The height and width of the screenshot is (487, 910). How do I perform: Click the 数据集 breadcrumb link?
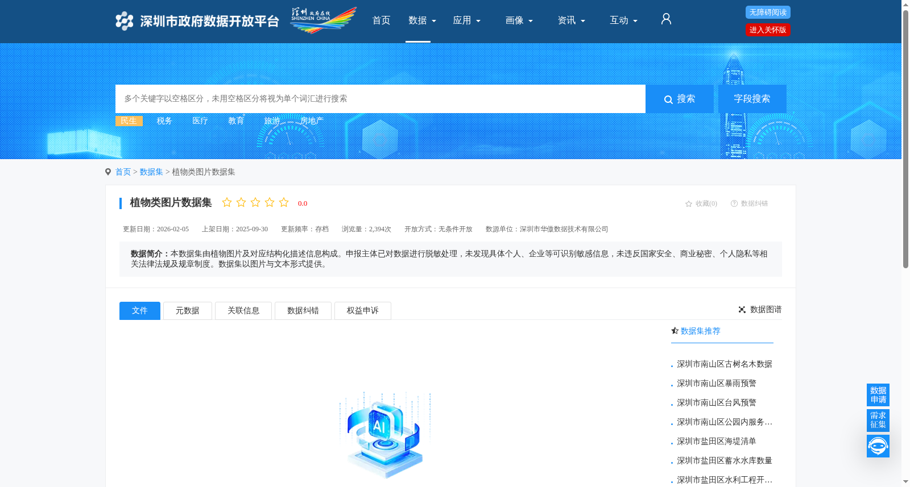[151, 172]
